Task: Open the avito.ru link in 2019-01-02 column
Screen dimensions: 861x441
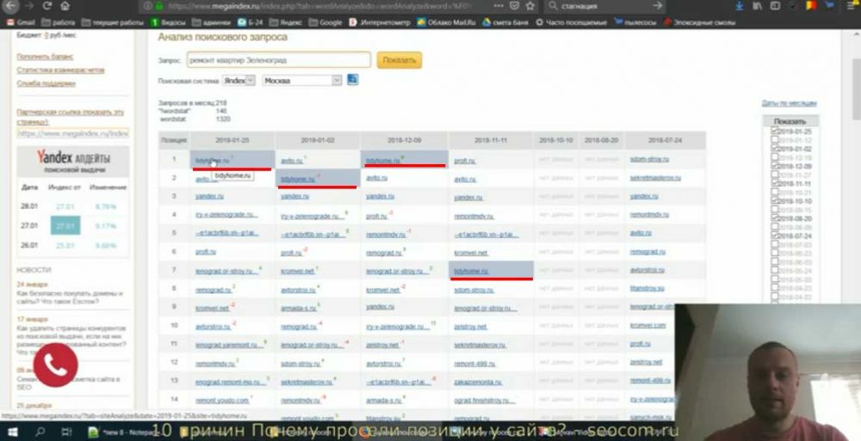Action: tap(290, 161)
